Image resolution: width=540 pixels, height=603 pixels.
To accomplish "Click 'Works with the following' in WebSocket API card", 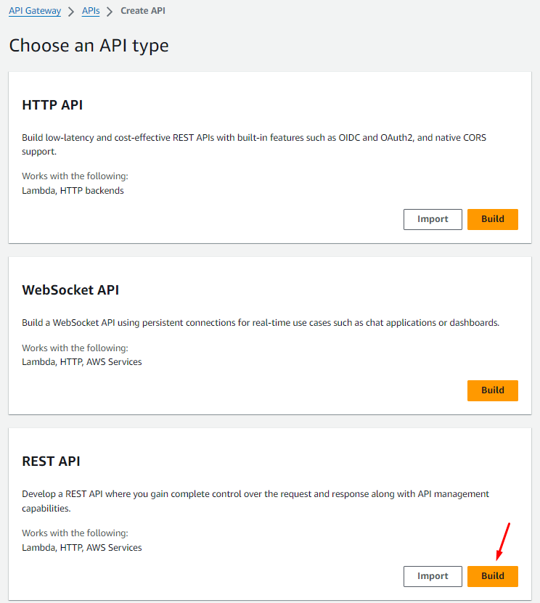I will [x=75, y=348].
